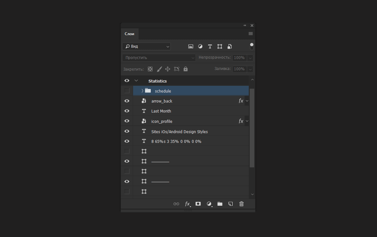Image resolution: width=377 pixels, height=237 pixels.
Task: Lock transparent pixels checkerboard icon
Action: coord(150,69)
